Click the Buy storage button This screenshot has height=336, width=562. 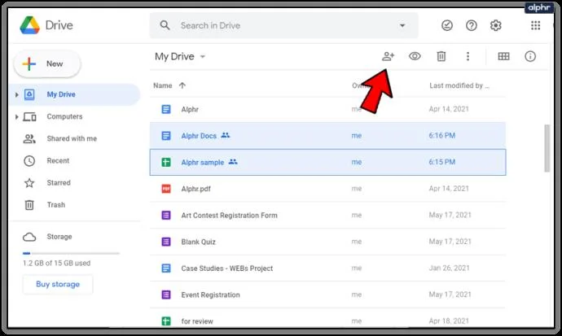point(58,284)
